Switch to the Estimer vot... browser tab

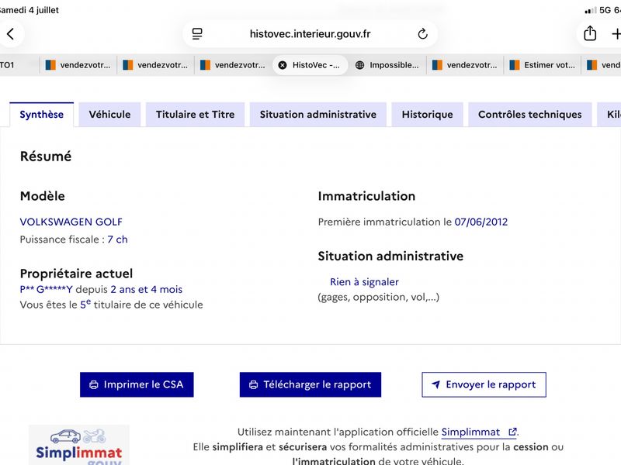(542, 65)
